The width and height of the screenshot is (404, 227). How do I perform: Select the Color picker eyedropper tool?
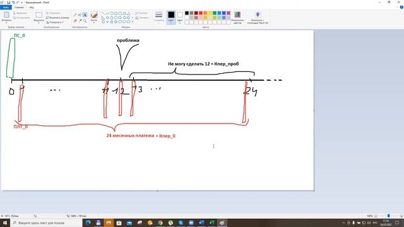[x=80, y=21]
